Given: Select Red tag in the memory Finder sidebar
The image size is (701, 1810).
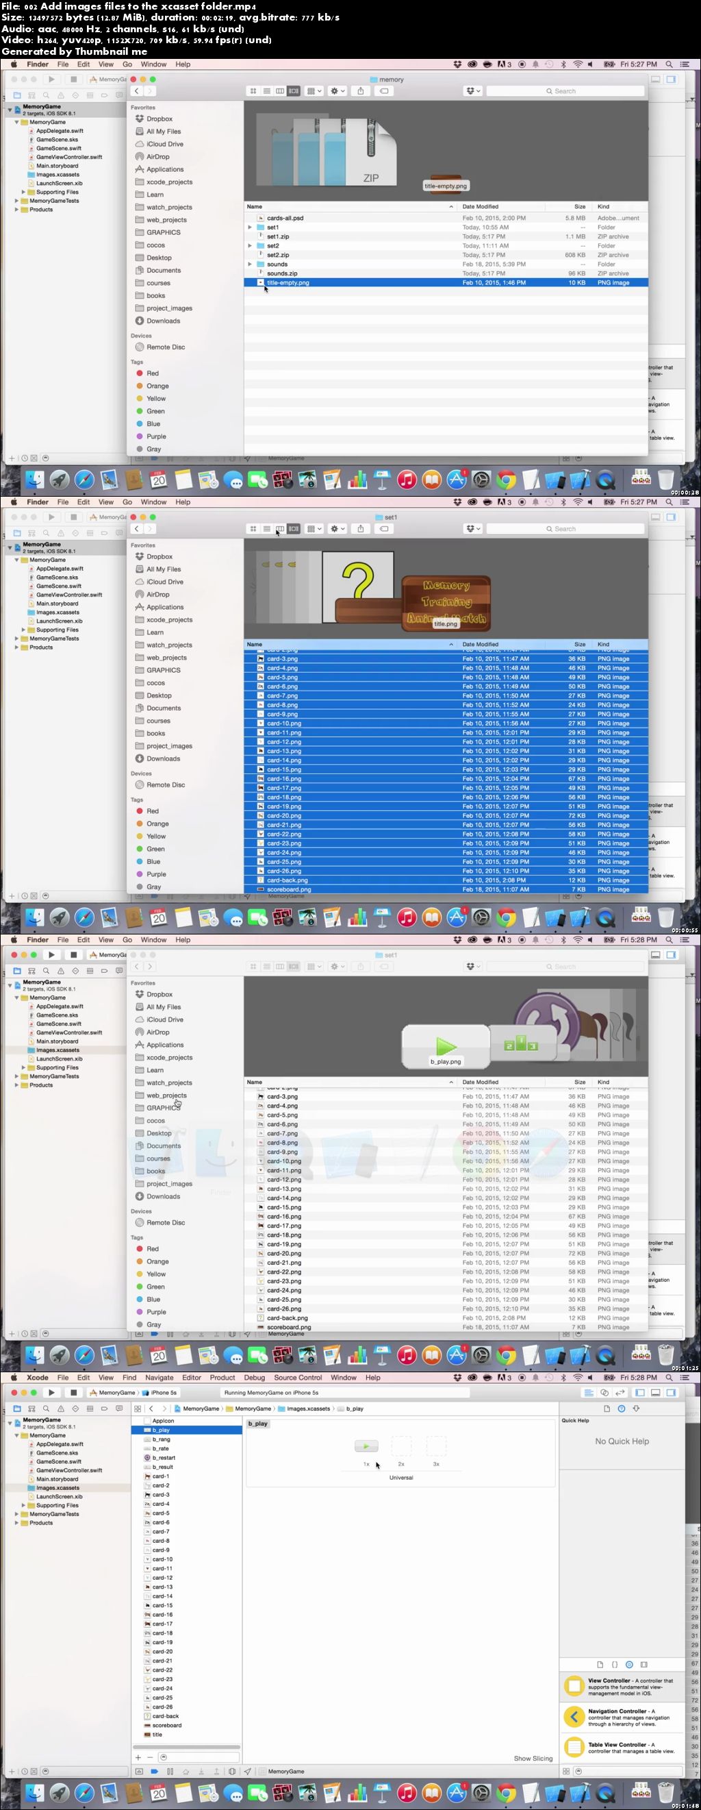Looking at the screenshot, I should click(x=153, y=373).
